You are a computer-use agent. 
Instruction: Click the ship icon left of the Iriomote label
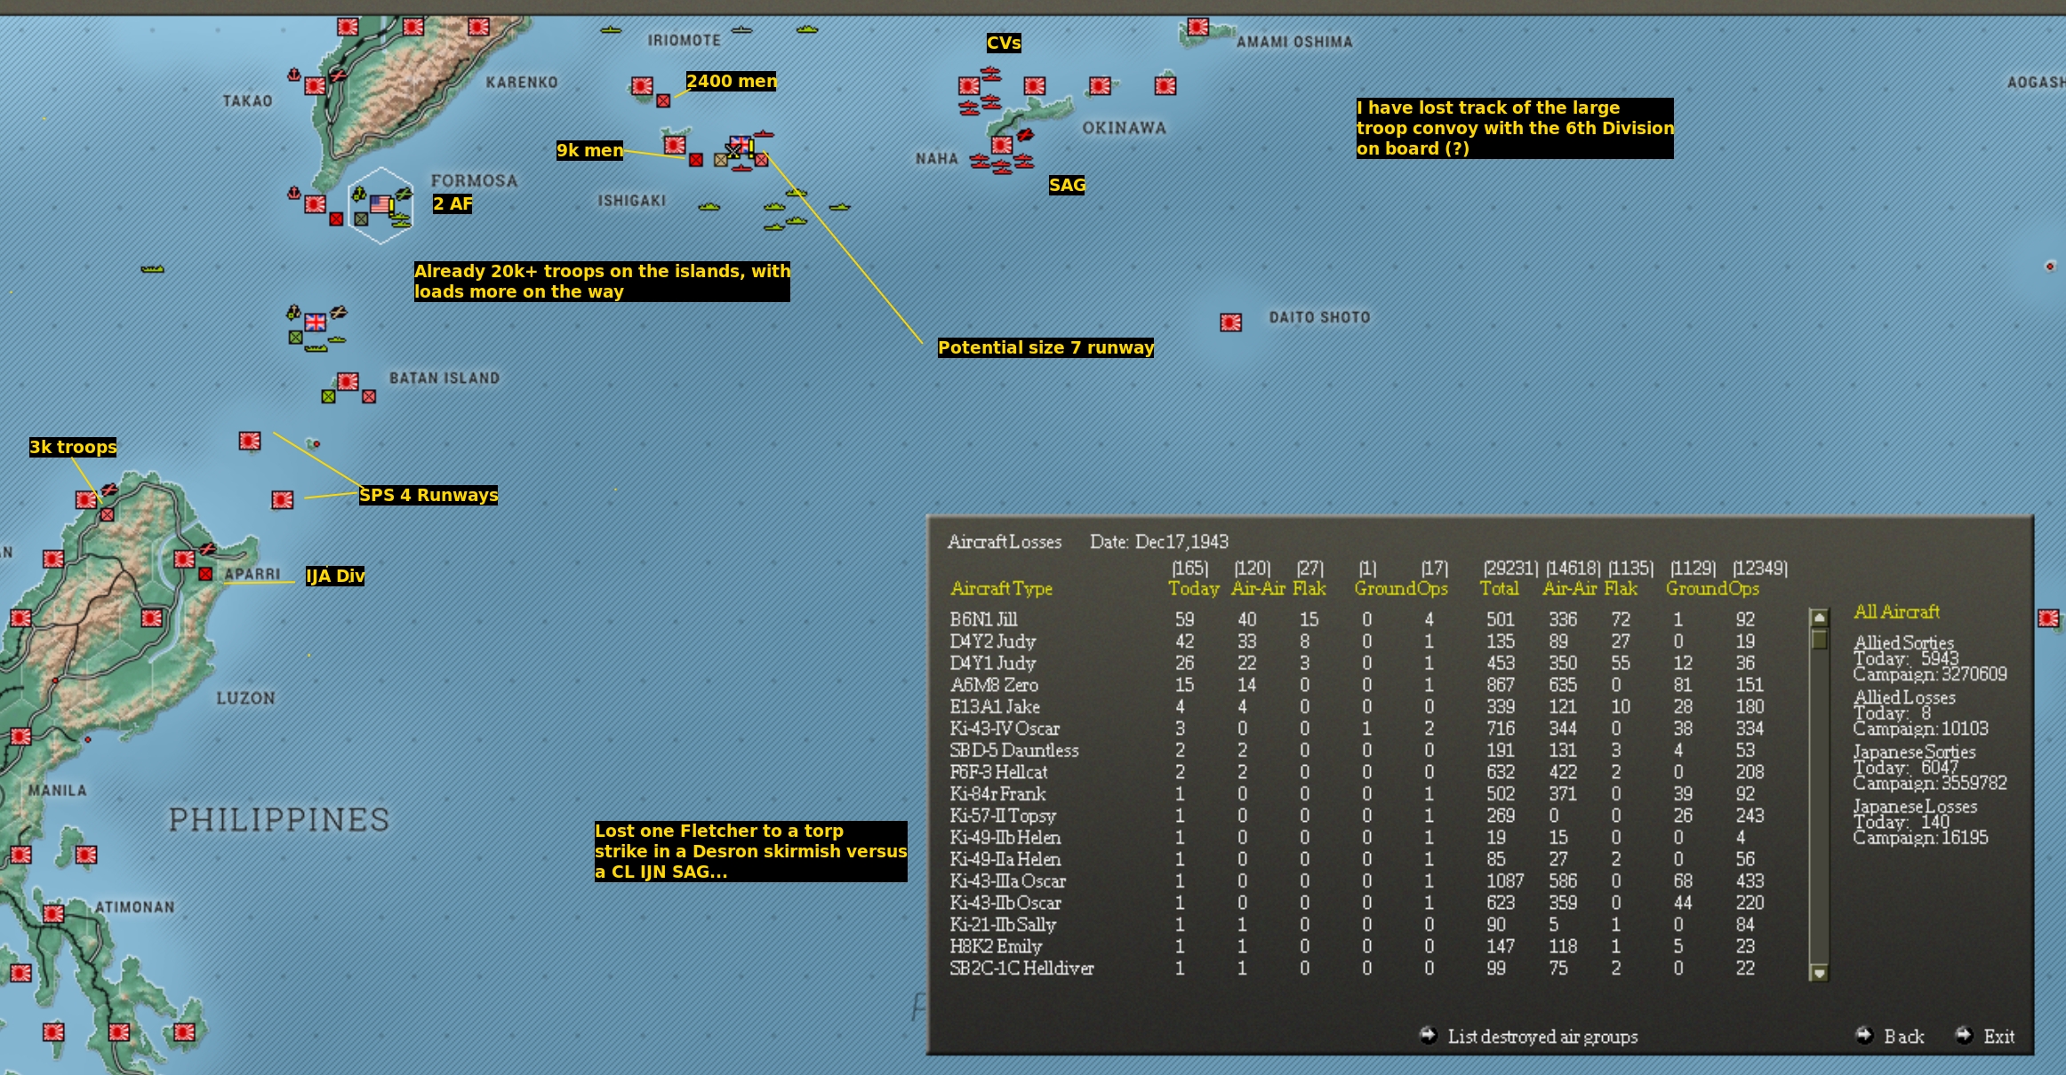coord(611,29)
